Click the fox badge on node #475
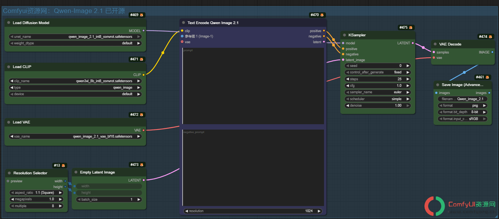 (411, 28)
